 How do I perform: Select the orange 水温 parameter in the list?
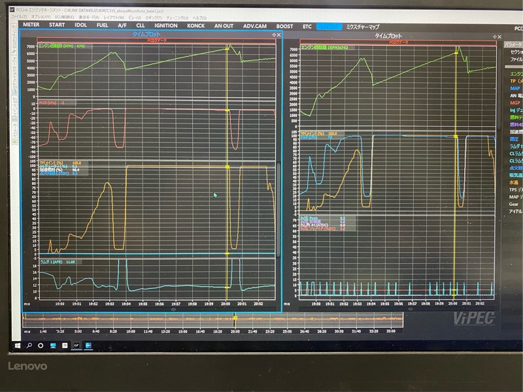[514, 183]
